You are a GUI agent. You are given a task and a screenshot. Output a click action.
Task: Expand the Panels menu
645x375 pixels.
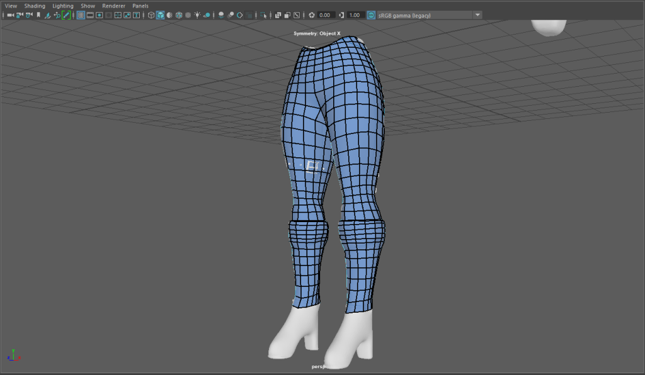click(x=140, y=6)
